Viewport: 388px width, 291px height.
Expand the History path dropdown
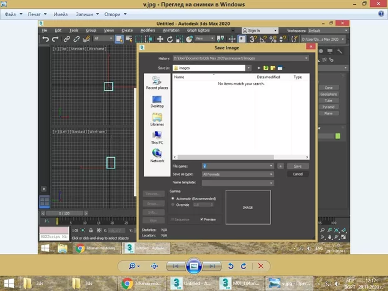306,58
